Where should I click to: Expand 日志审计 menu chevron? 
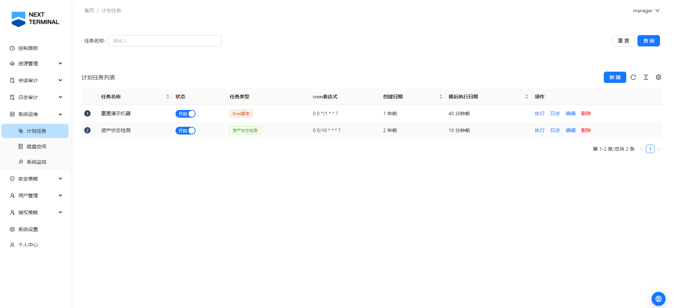click(x=60, y=97)
